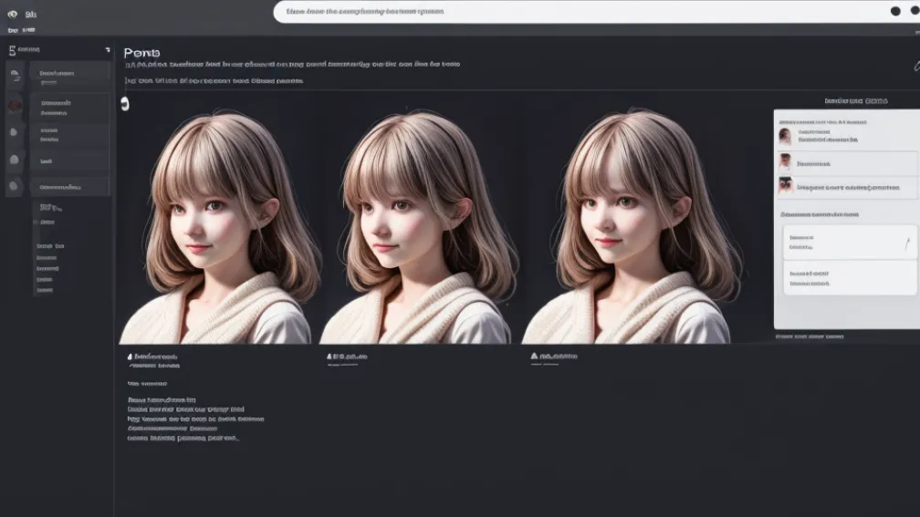This screenshot has height=517, width=920.
Task: Click the triangle icon under the middle portrait
Action: 329,357
